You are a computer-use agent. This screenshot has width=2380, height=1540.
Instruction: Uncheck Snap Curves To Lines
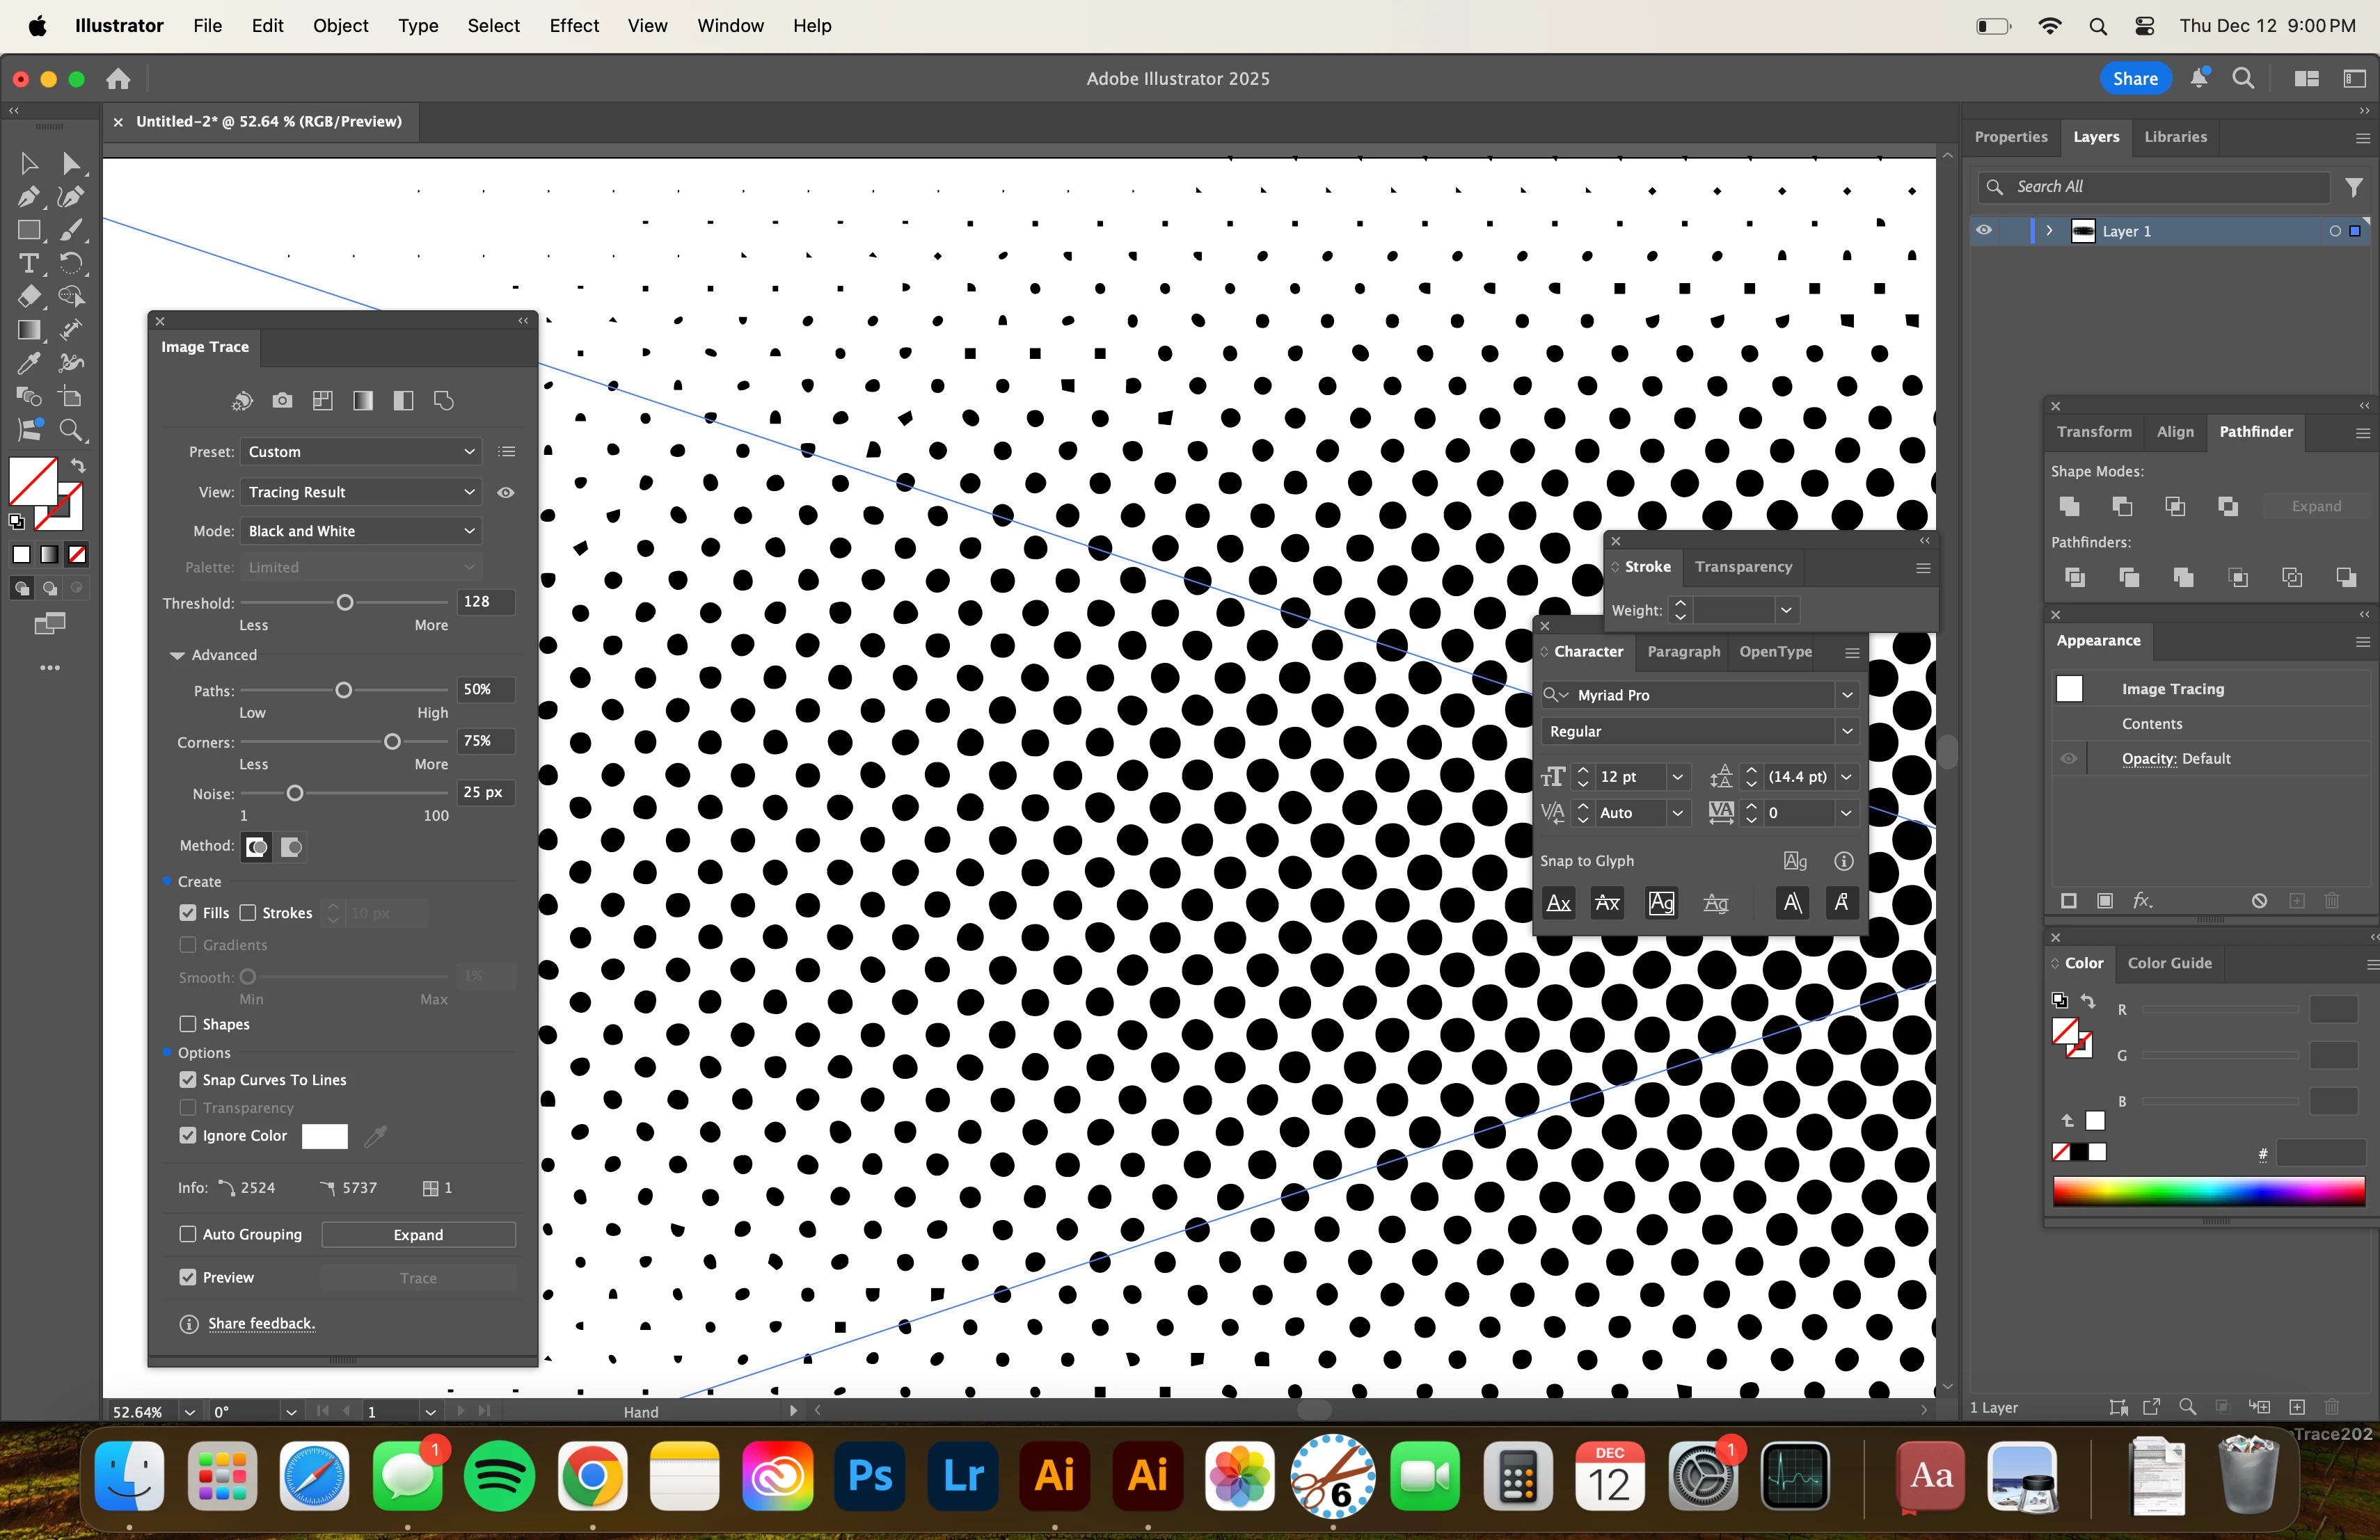[188, 1080]
